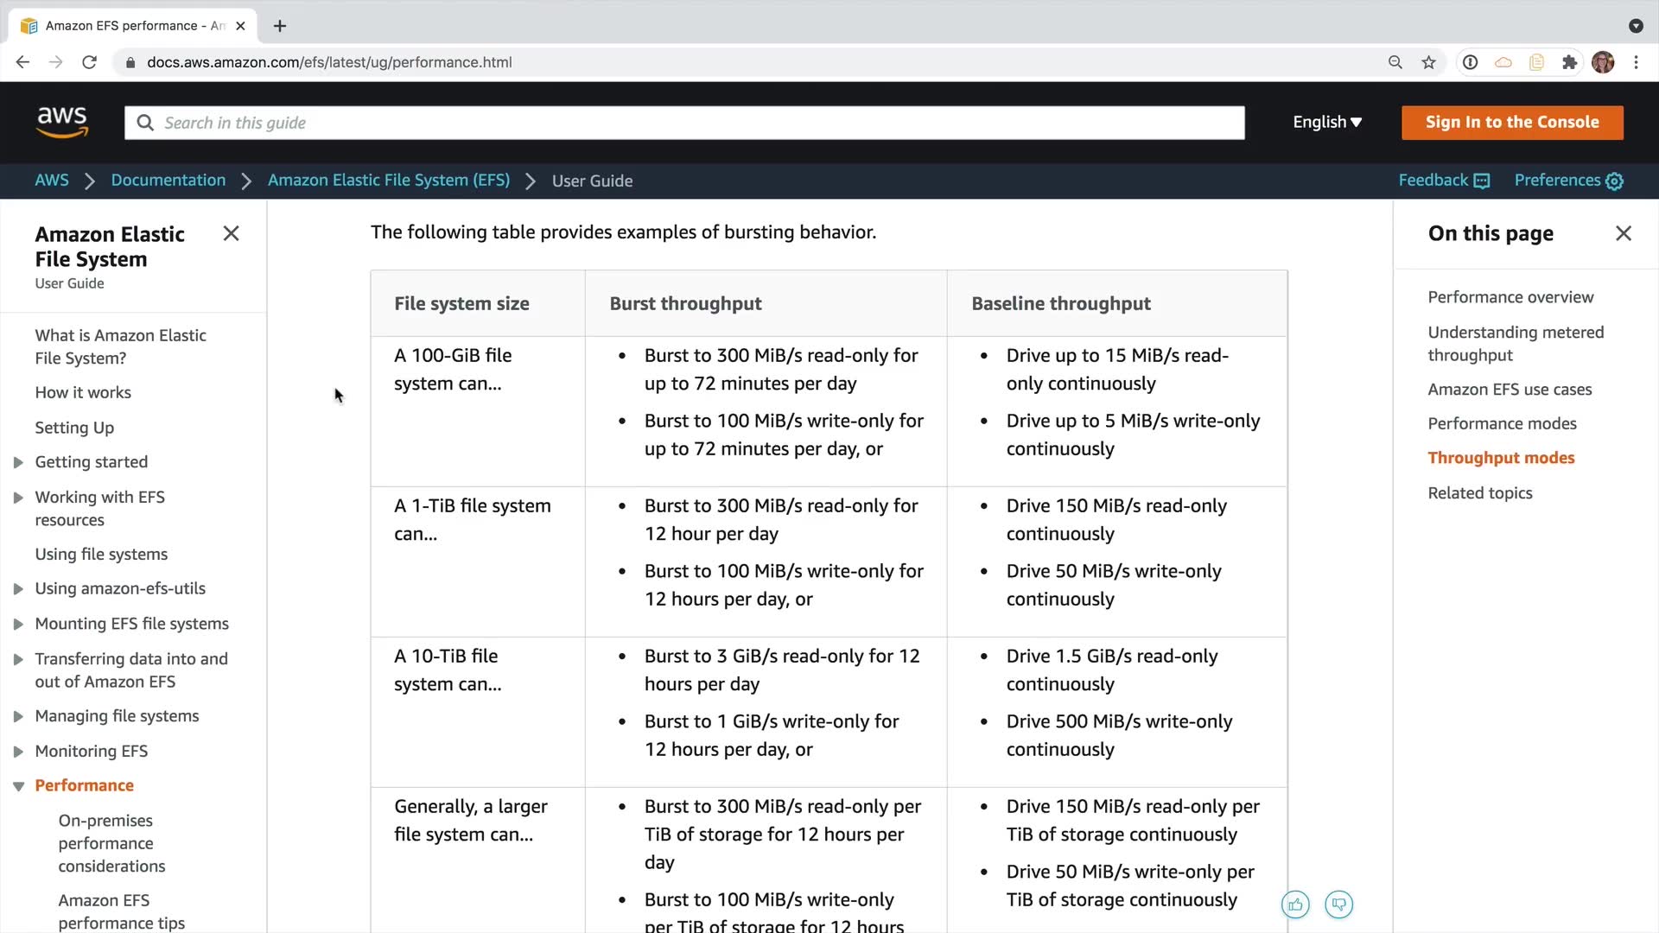
Task: Expand Monitoring EFS tree item
Action: 18,752
